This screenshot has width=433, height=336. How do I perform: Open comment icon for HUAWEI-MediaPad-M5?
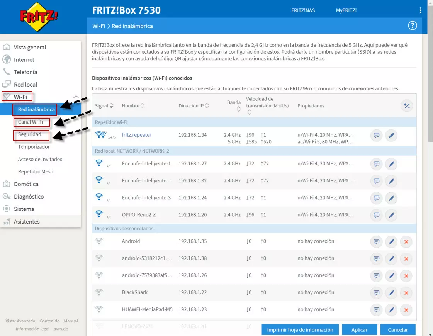pyautogui.click(x=376, y=310)
